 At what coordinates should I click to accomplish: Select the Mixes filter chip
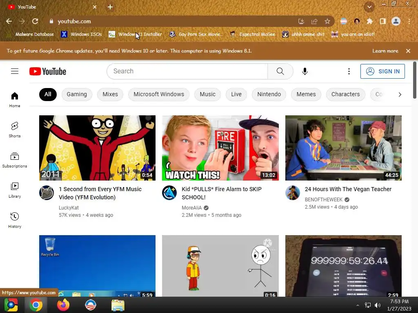click(110, 95)
